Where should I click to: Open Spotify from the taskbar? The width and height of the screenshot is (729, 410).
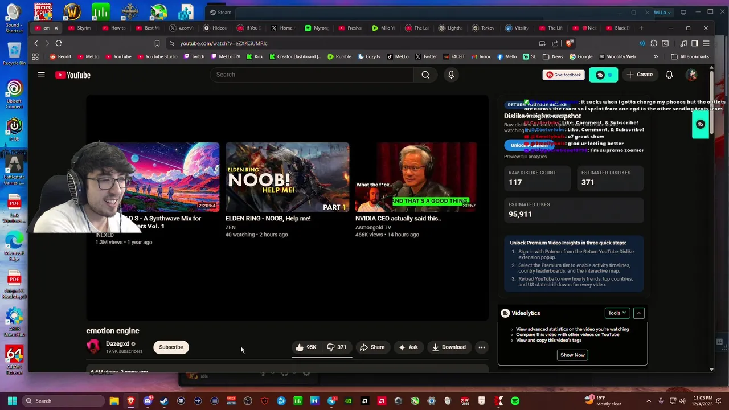click(x=515, y=401)
